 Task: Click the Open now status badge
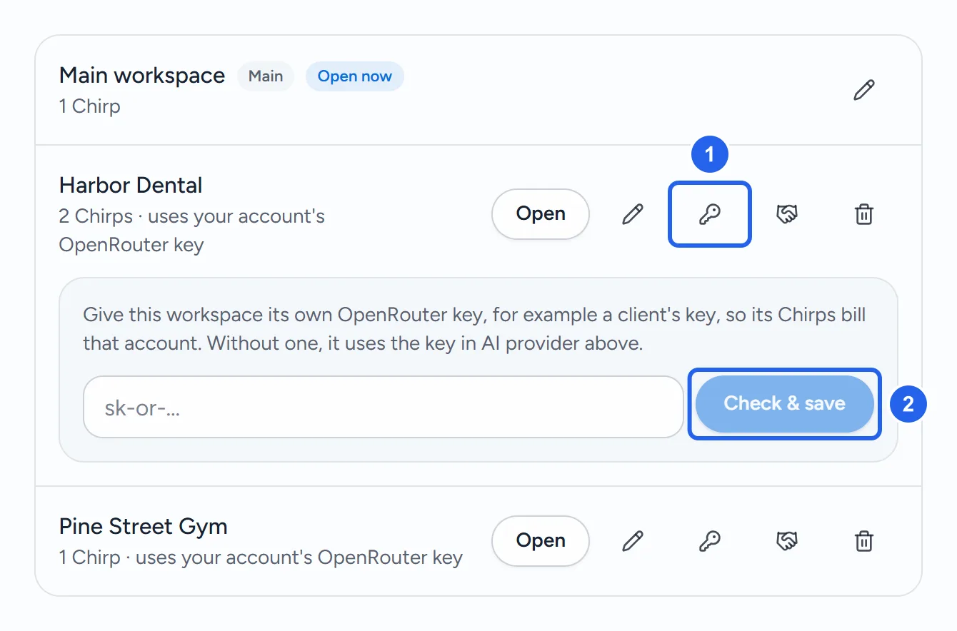(x=355, y=76)
